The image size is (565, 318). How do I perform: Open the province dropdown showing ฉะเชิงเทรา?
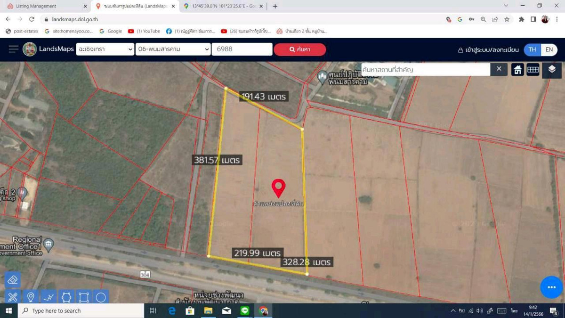pos(105,49)
